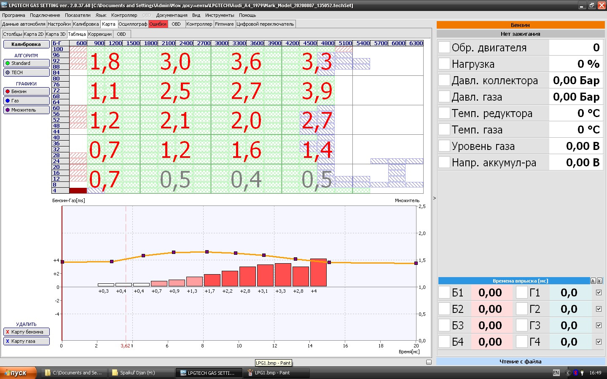Open the folder C:\Documents and Se... in taskbar
Viewport: 607px width, 379px height.
(73, 373)
